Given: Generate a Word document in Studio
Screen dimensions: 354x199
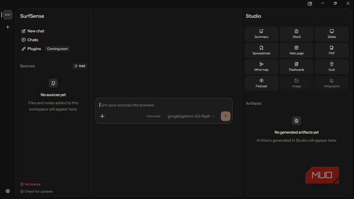Looking at the screenshot, I should point(297,34).
